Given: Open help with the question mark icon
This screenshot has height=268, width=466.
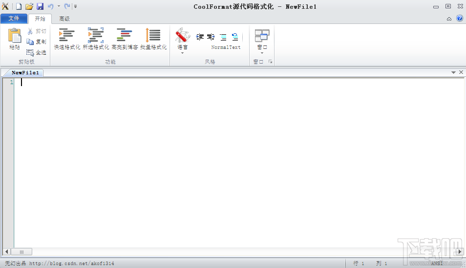Looking at the screenshot, I should click(x=460, y=19).
